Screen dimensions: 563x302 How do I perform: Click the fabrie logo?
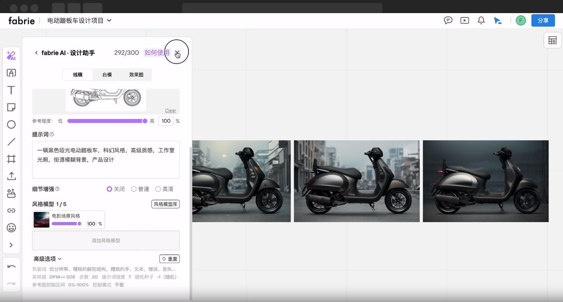(21, 20)
